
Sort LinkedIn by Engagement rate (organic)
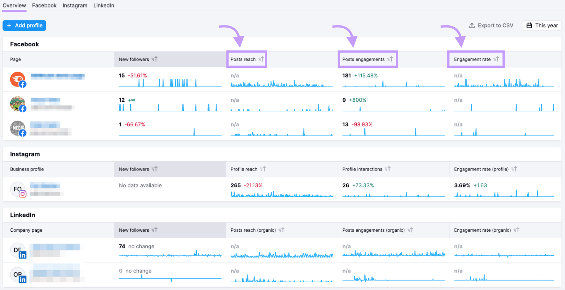(487, 230)
